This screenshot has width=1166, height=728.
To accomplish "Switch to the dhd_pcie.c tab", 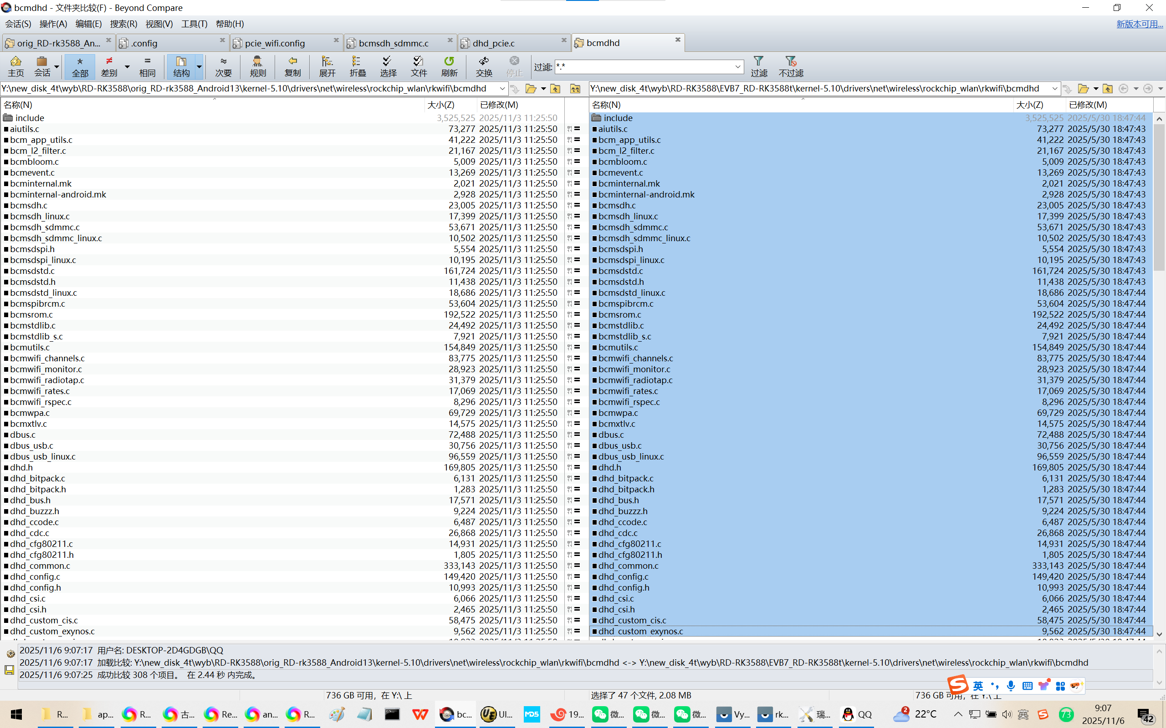I will tap(493, 43).
